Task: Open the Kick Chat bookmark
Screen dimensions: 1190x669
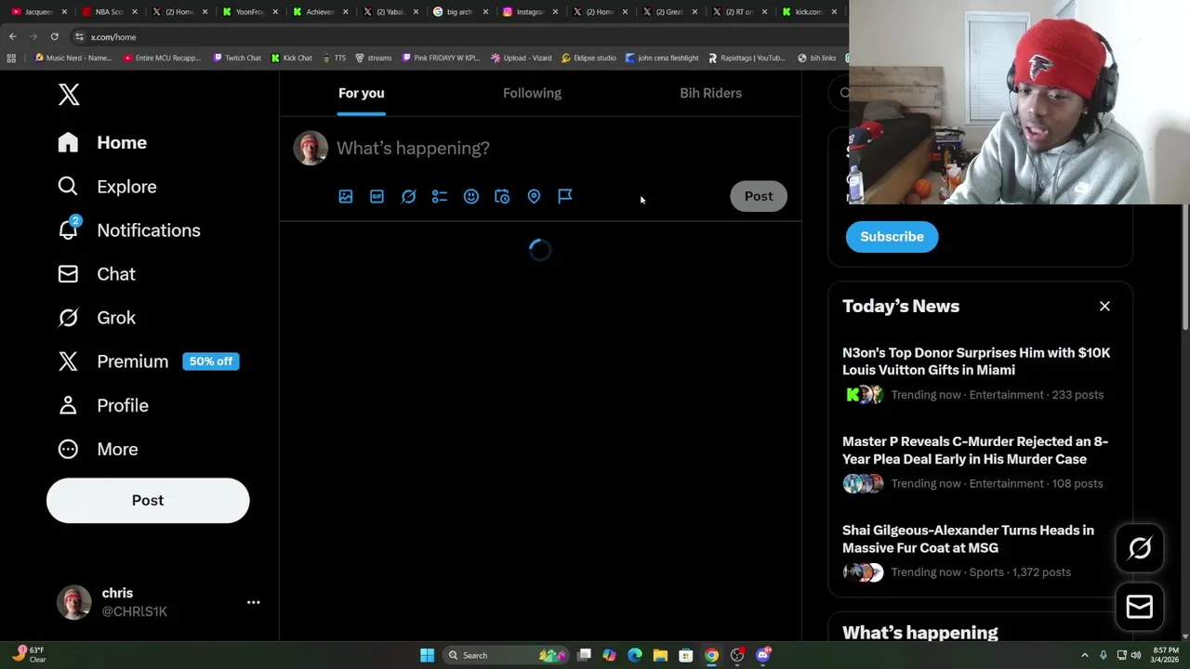Action: pos(292,58)
